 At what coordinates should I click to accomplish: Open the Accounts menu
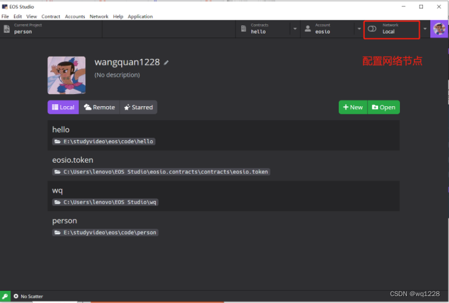75,17
